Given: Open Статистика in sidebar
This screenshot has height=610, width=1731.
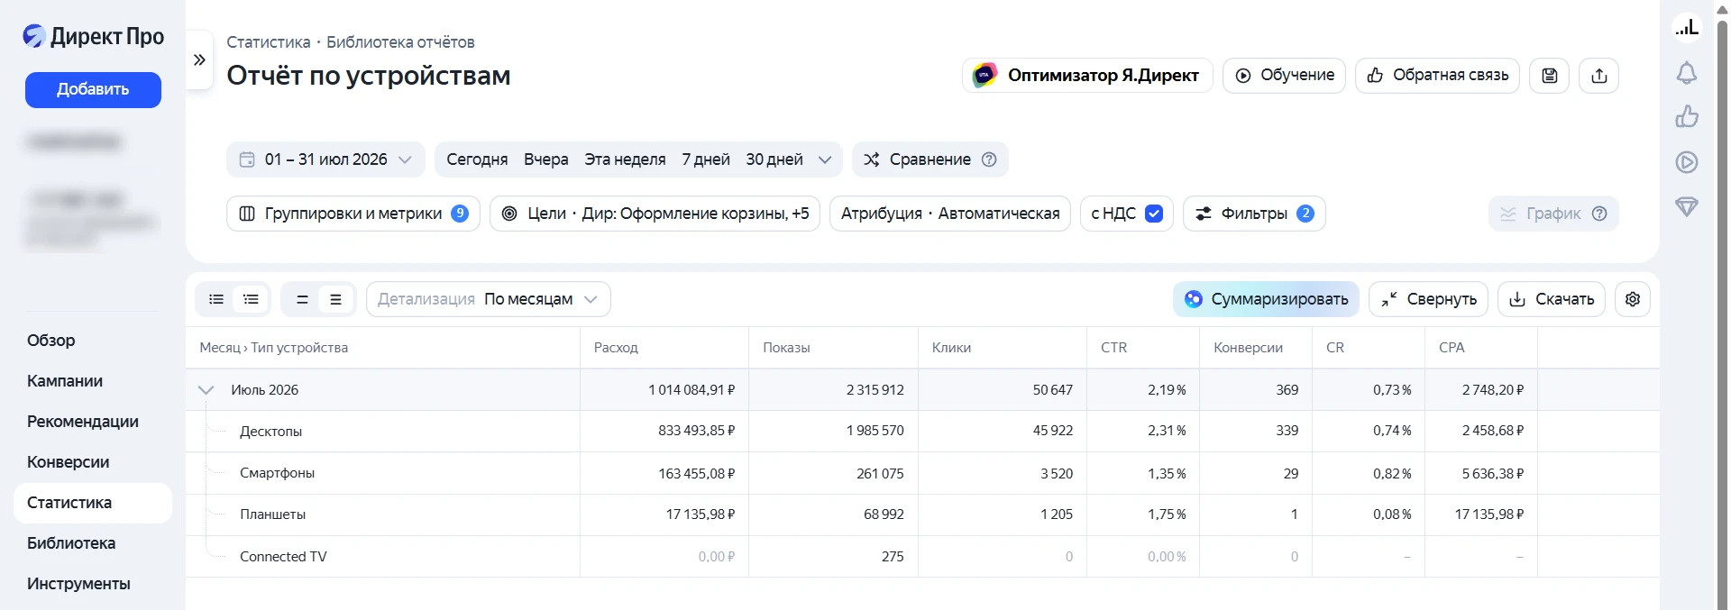Looking at the screenshot, I should coord(93,503).
